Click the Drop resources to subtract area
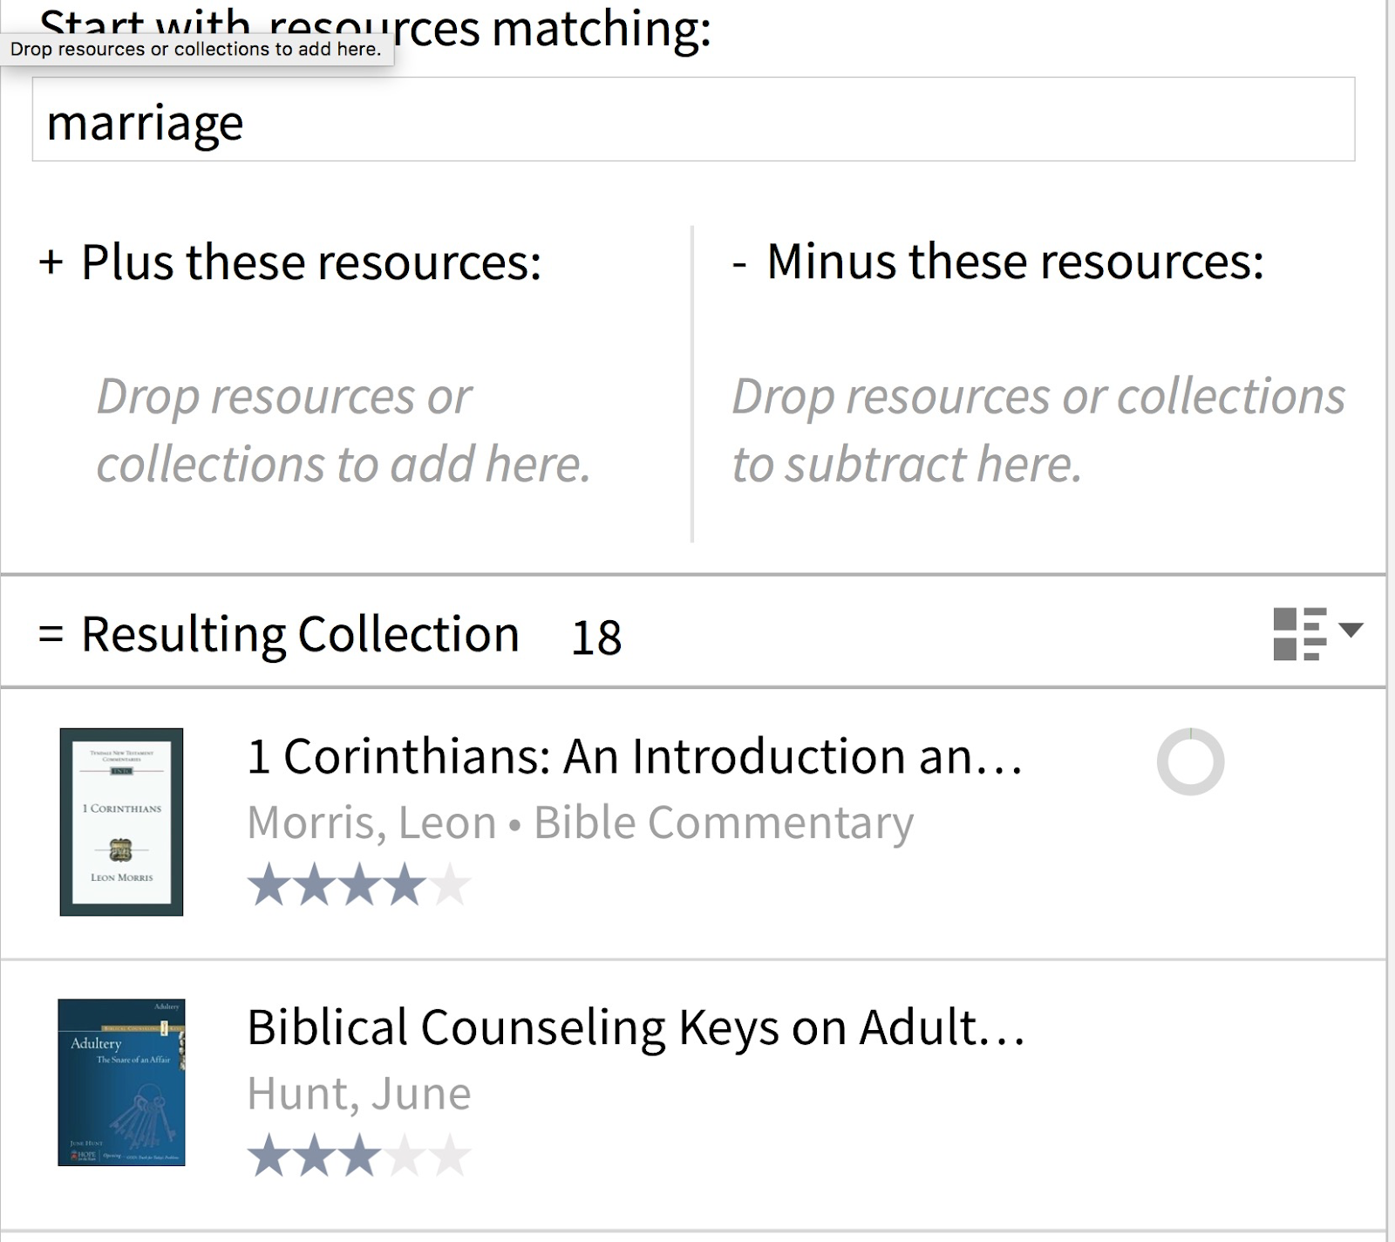The width and height of the screenshot is (1395, 1242). (1038, 430)
